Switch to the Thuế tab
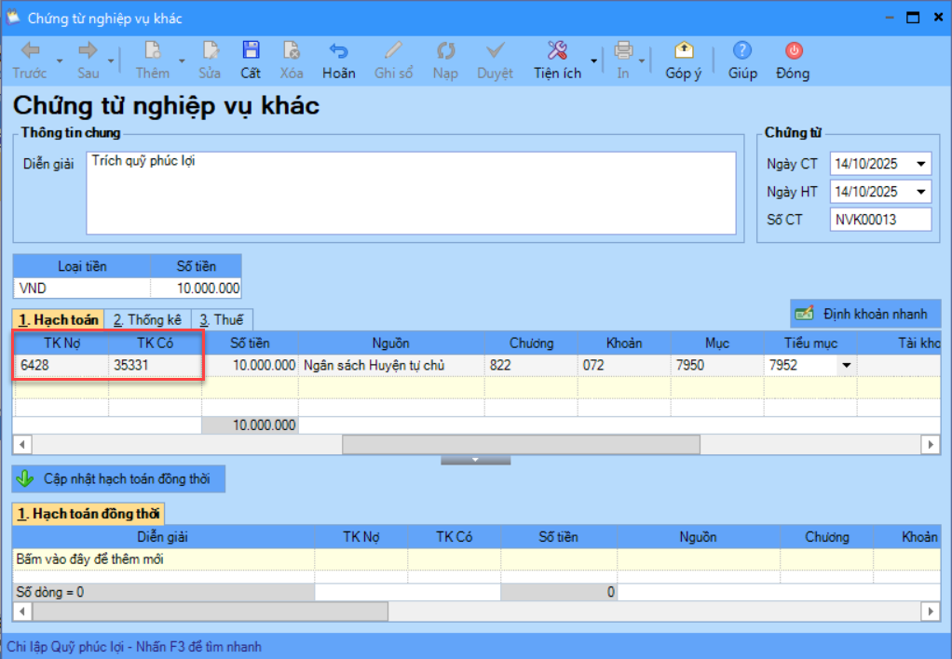The width and height of the screenshot is (952, 659). 222,320
